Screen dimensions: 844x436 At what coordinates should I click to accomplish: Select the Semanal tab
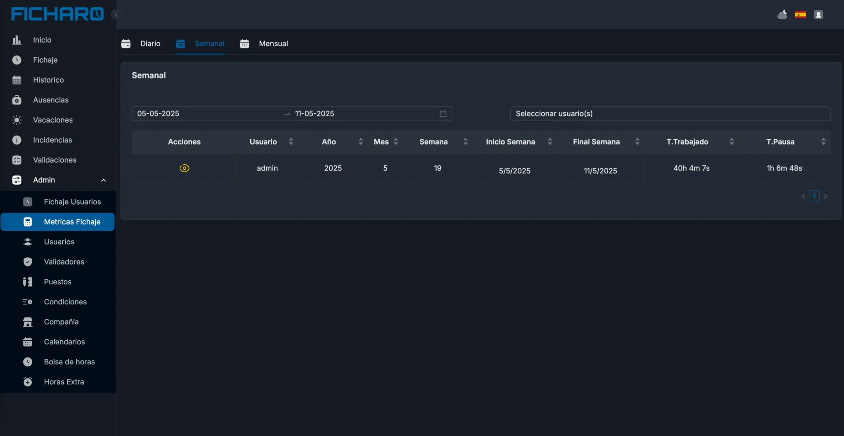(200, 44)
